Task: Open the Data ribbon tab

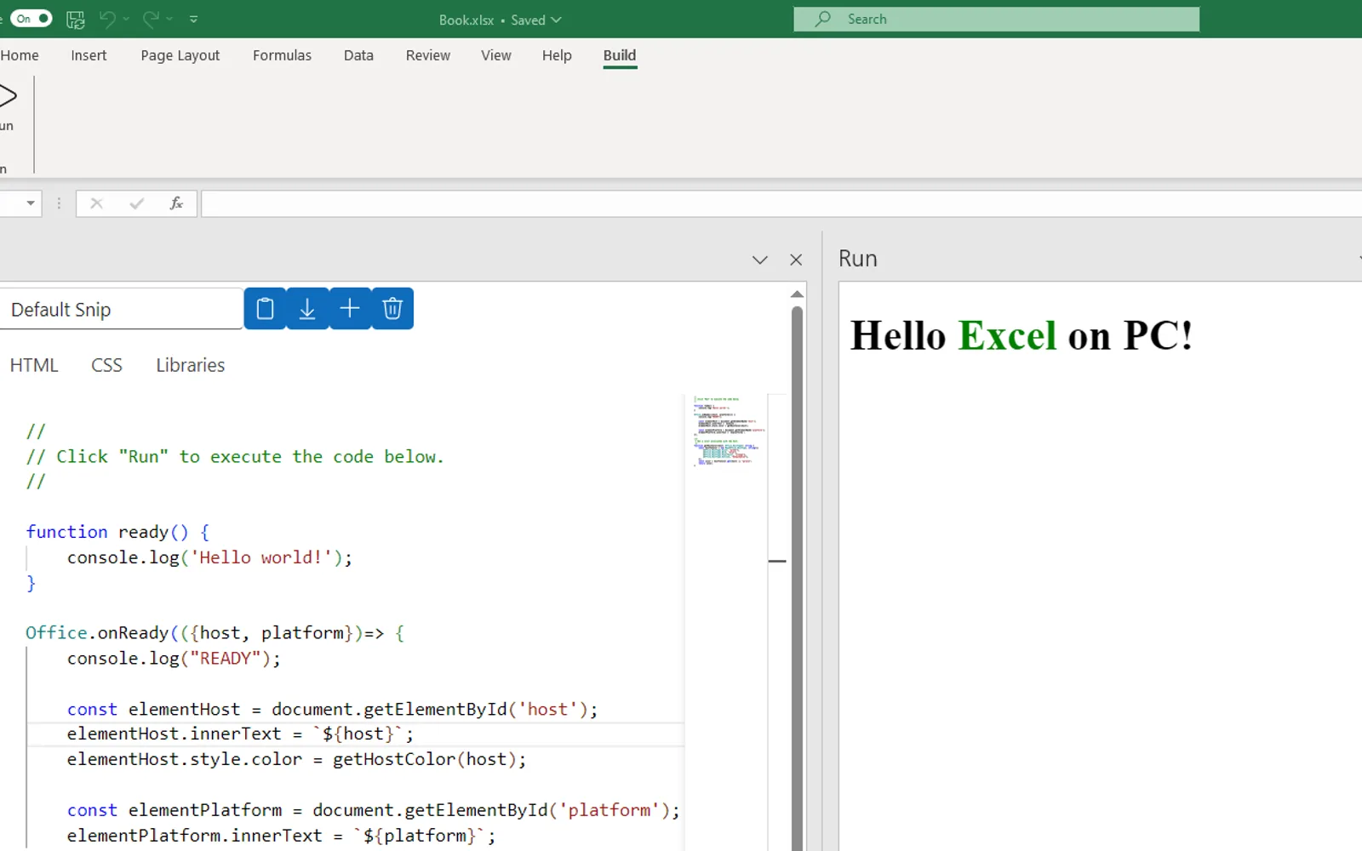Action: (358, 55)
